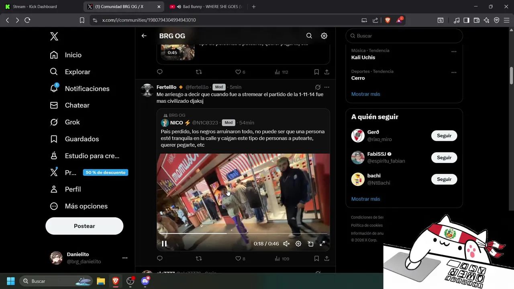
Task: View stats of post with 109 views
Action: (x=282, y=258)
